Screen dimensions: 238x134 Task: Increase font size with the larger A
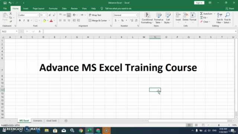[x=50, y=15]
